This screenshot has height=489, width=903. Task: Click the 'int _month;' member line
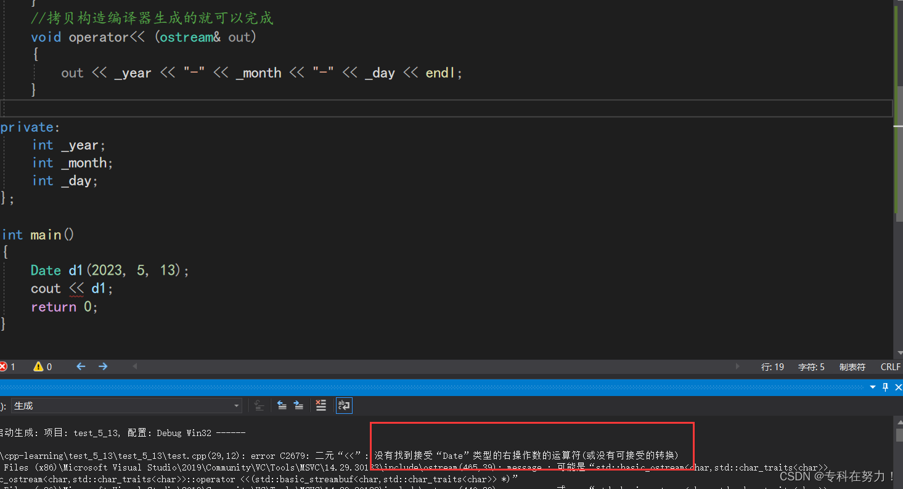tap(73, 163)
